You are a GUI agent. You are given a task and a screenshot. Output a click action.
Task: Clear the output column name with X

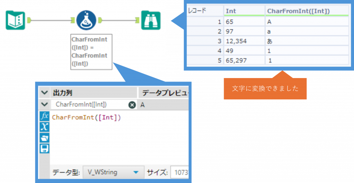(x=132, y=105)
